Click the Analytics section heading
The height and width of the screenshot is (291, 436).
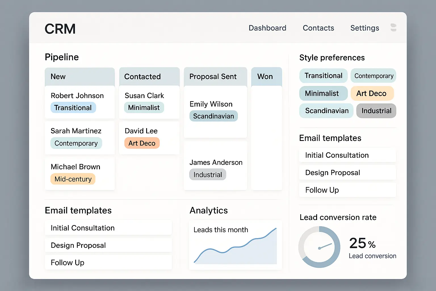(209, 210)
